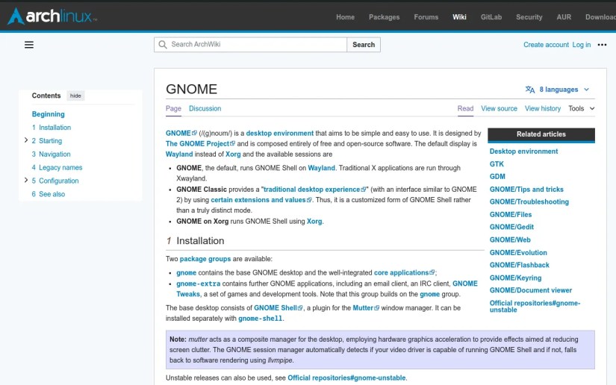Open related article Desktop environment
This screenshot has width=616, height=385.
point(523,151)
